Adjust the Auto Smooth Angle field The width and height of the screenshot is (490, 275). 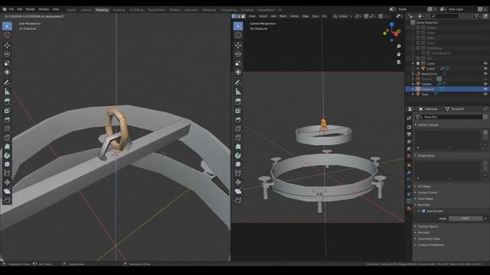coord(465,218)
